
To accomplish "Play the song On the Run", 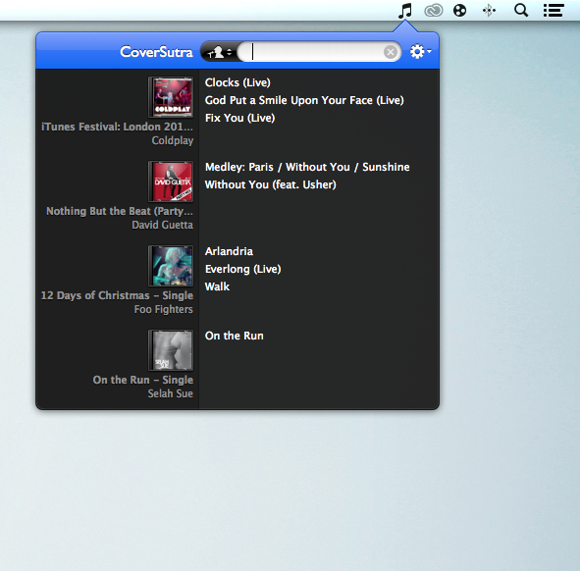I will 235,336.
